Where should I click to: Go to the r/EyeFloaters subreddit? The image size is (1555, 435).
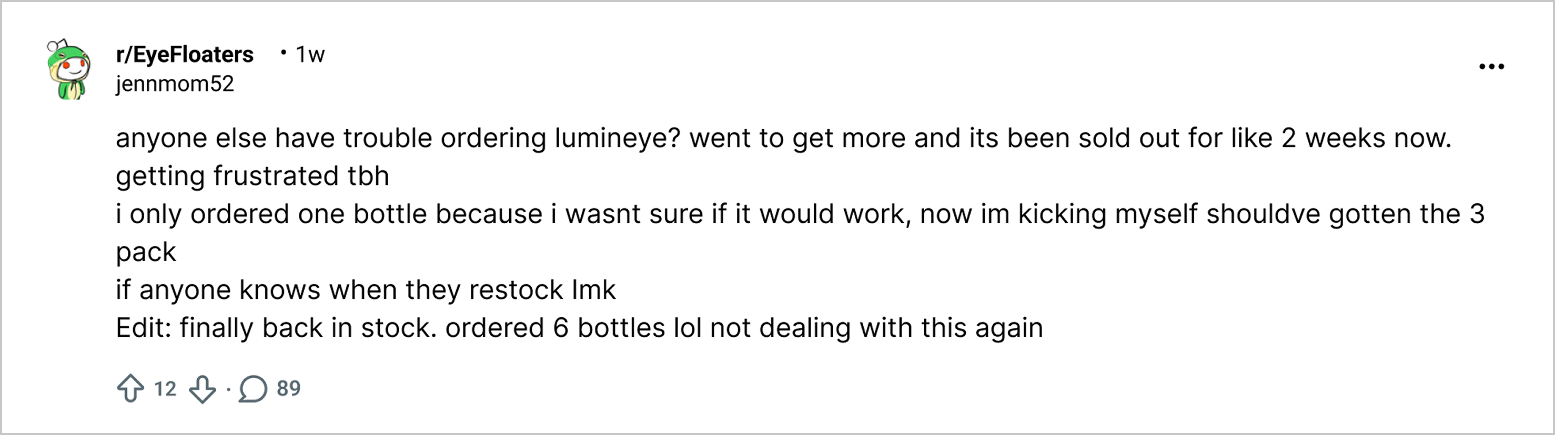click(184, 55)
